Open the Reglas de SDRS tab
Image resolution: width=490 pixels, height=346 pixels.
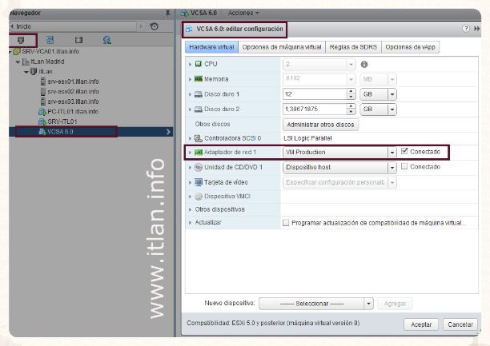click(353, 47)
